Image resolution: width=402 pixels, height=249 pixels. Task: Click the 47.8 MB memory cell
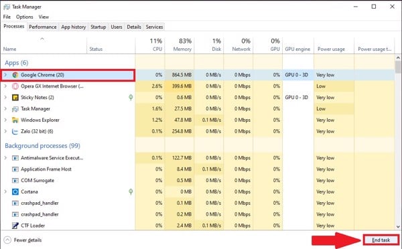click(180, 120)
